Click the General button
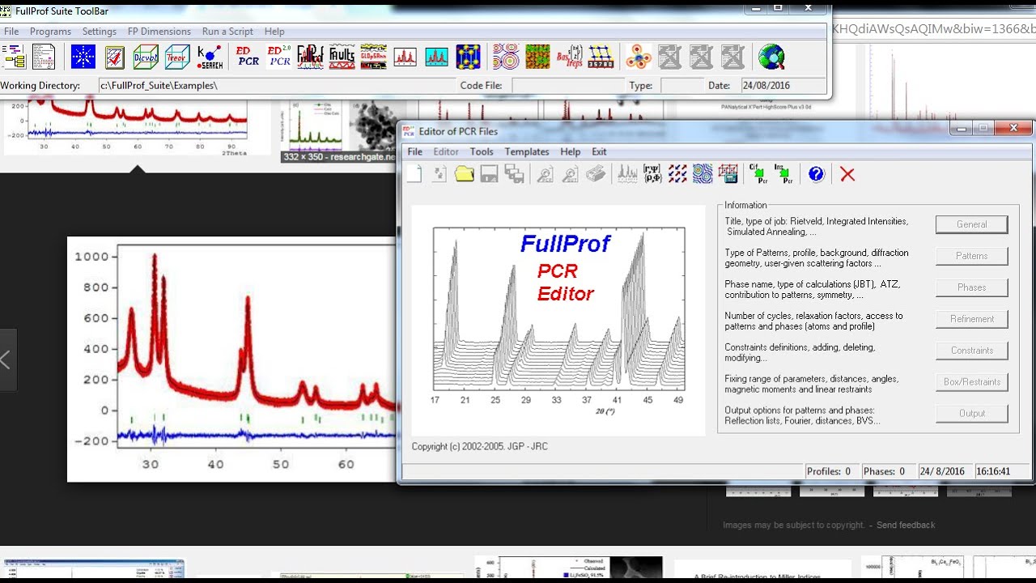 point(972,224)
